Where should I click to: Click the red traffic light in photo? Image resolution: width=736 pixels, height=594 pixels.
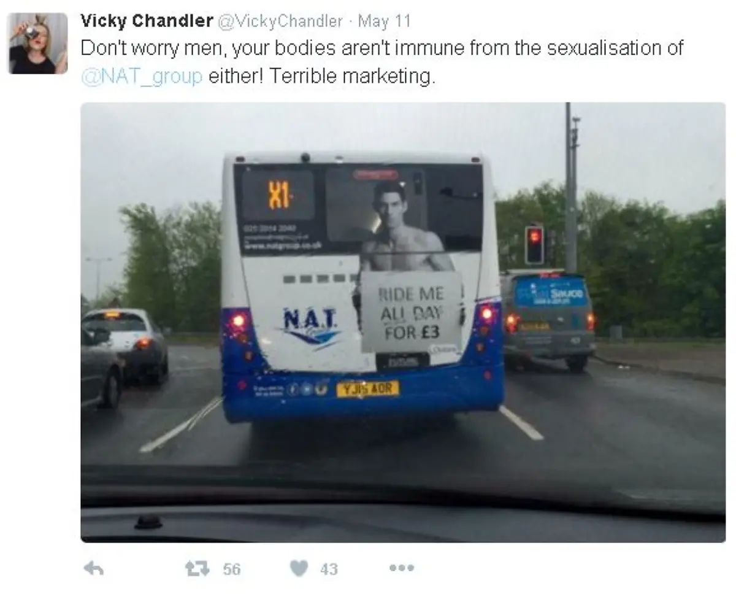(x=534, y=244)
